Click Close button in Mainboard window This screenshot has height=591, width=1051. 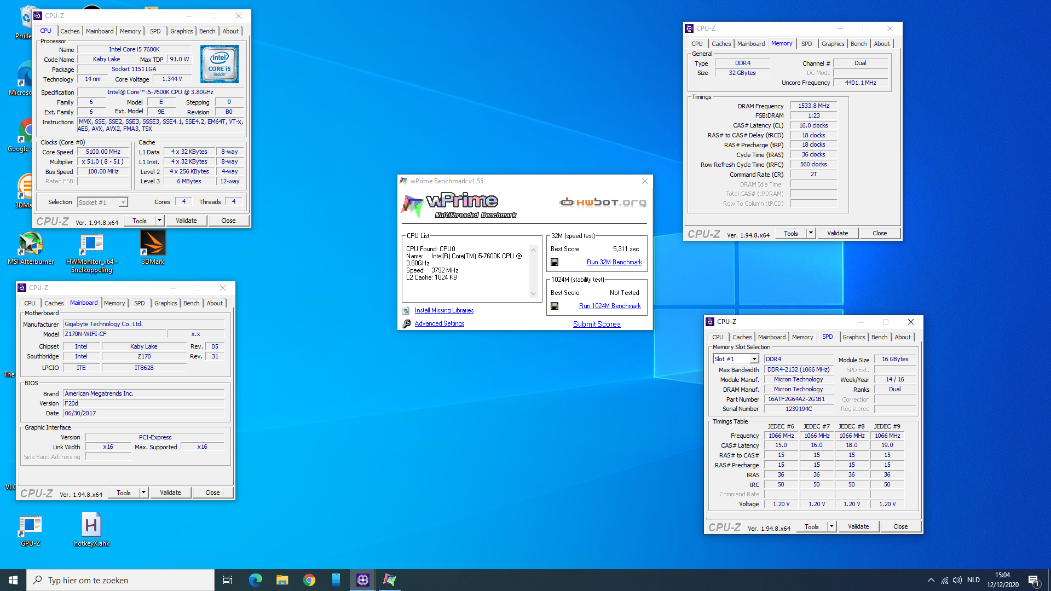coord(212,493)
